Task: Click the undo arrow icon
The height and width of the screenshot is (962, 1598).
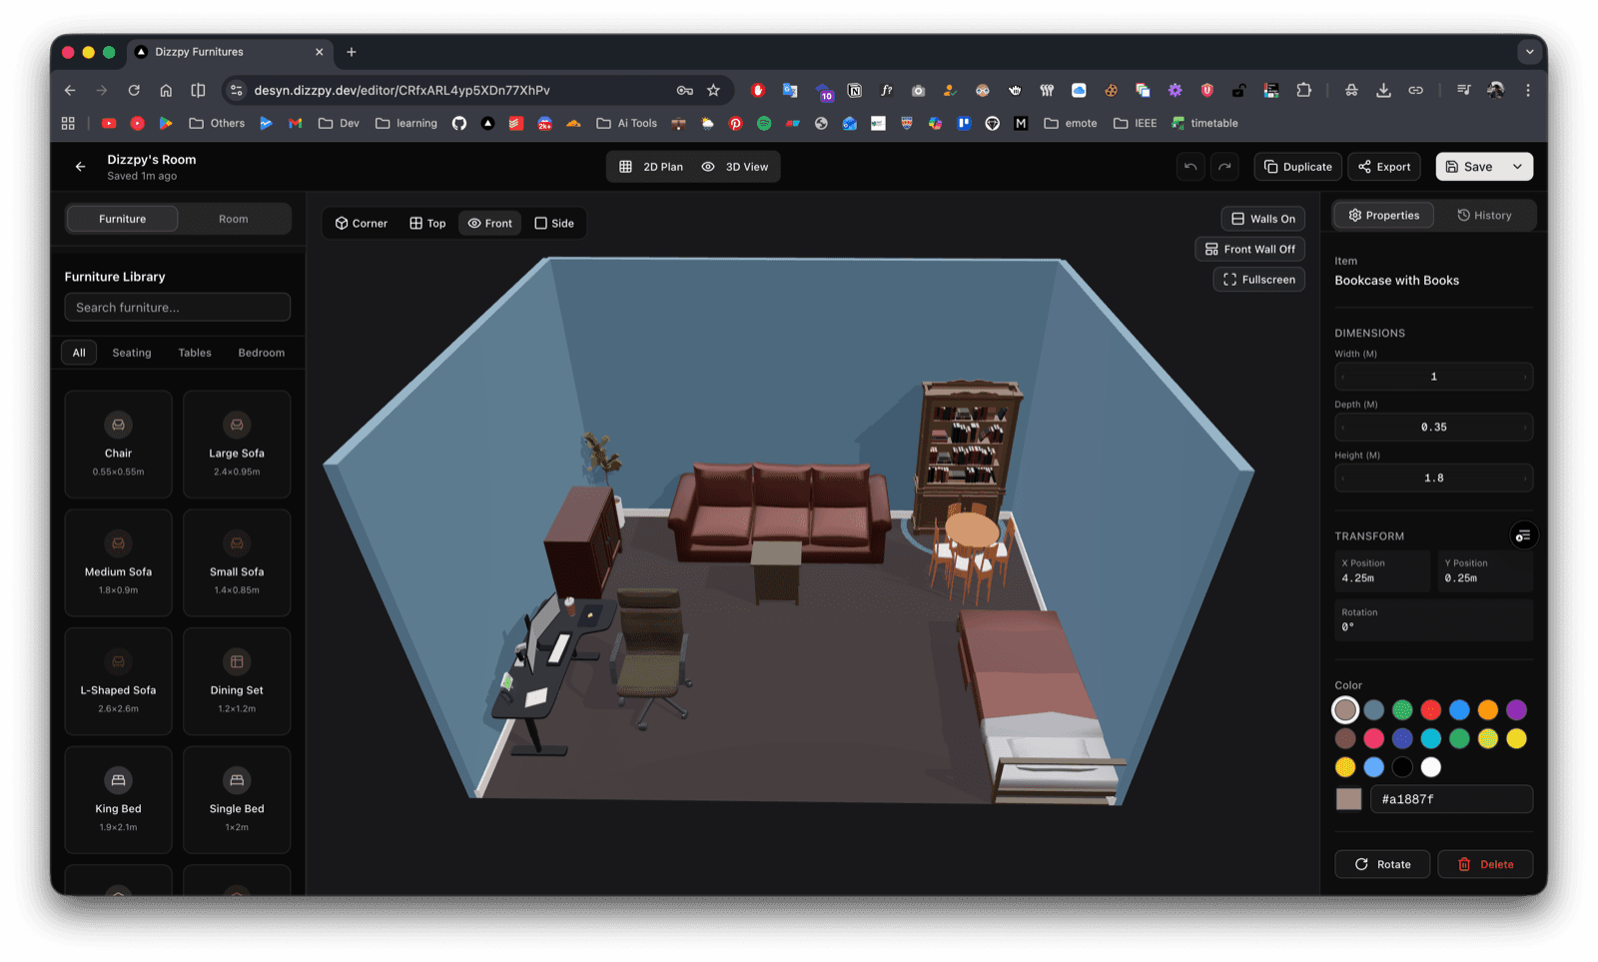Action: tap(1191, 167)
